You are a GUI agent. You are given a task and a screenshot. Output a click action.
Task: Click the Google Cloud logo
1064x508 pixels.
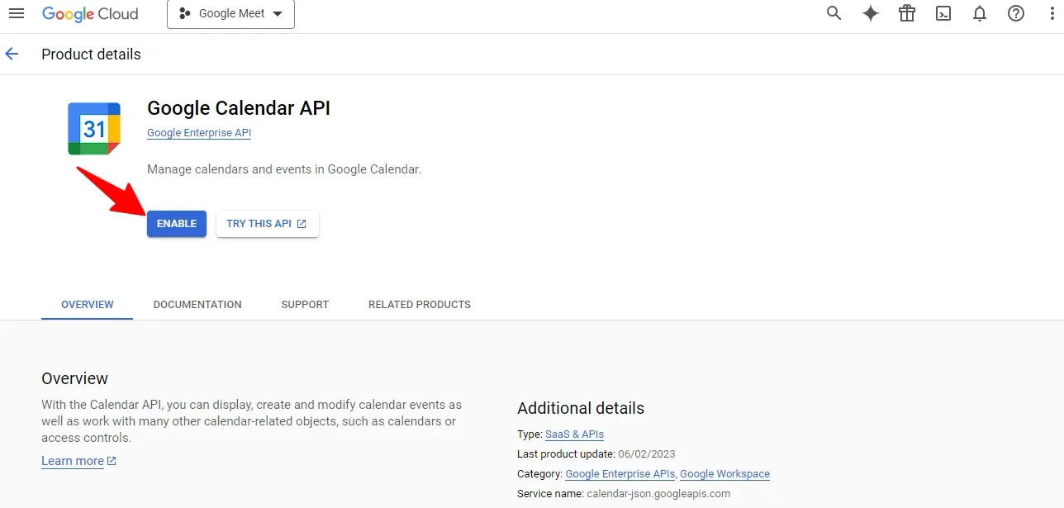pos(90,14)
